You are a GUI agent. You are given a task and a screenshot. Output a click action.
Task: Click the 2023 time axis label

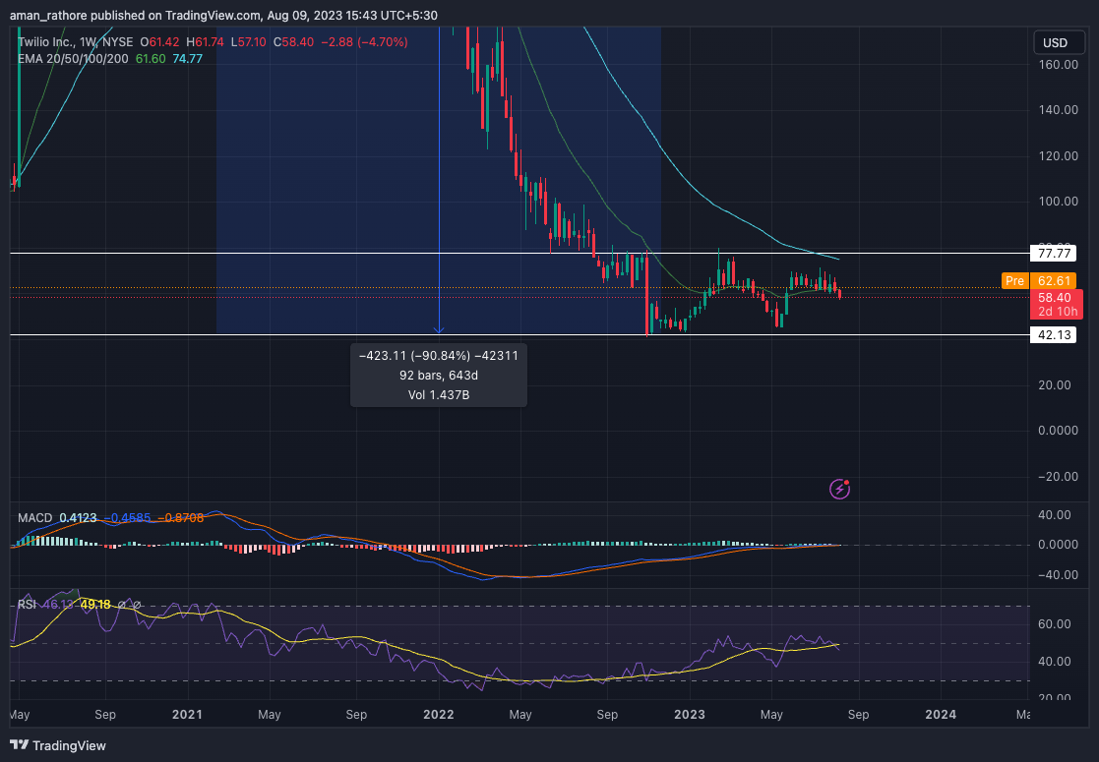tap(689, 715)
